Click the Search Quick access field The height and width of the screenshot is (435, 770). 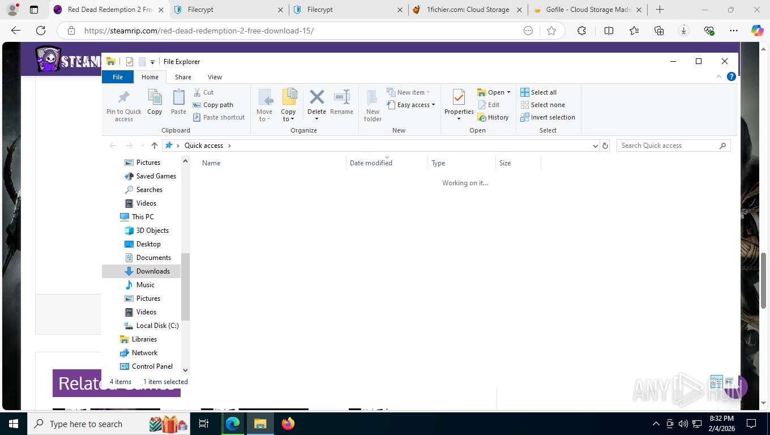click(x=673, y=146)
